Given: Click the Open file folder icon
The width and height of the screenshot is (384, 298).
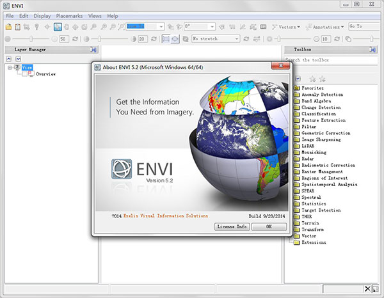Looking at the screenshot, I should pyautogui.click(x=8, y=27).
